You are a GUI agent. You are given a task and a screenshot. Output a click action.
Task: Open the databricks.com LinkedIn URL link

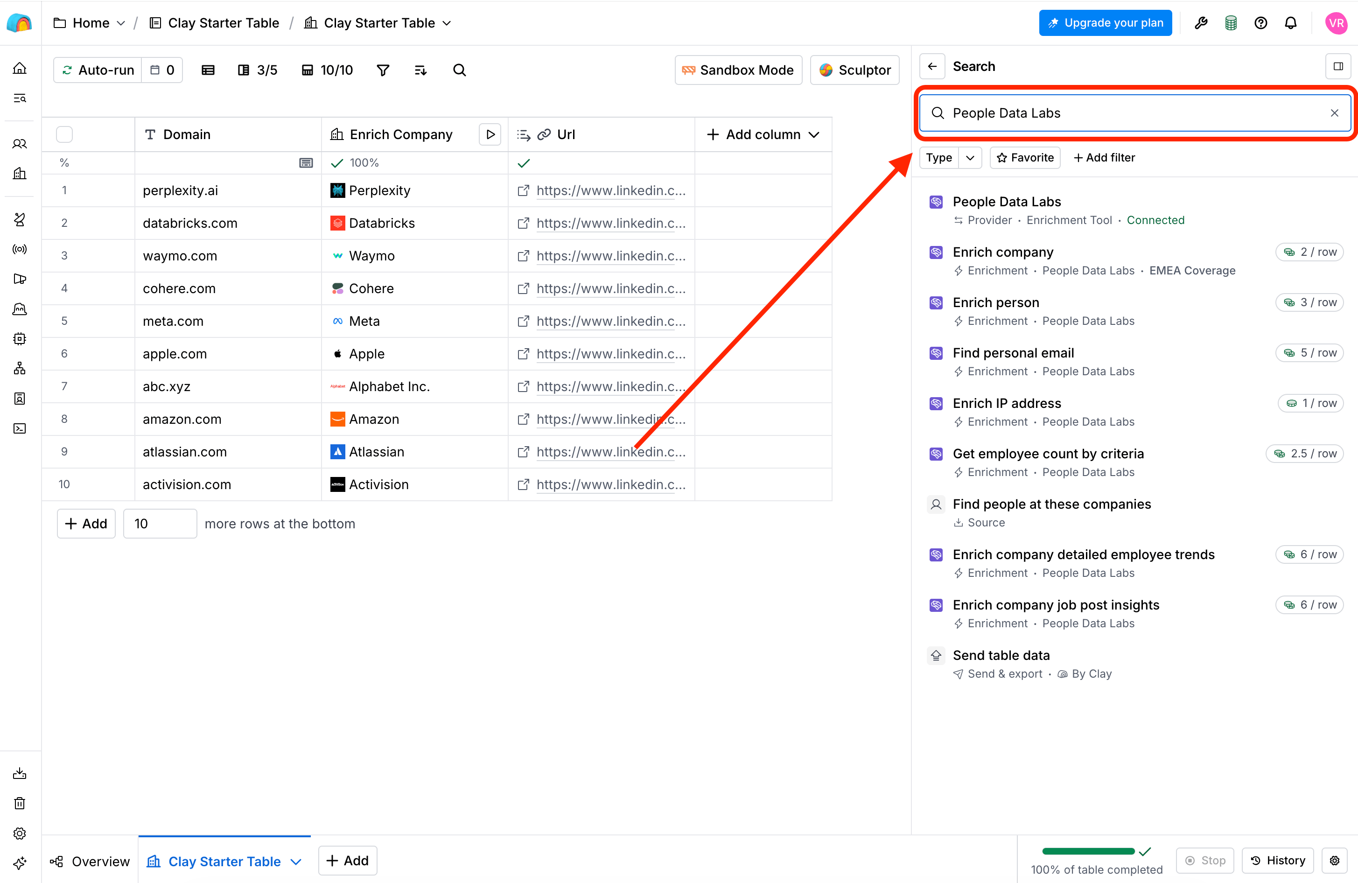point(610,223)
